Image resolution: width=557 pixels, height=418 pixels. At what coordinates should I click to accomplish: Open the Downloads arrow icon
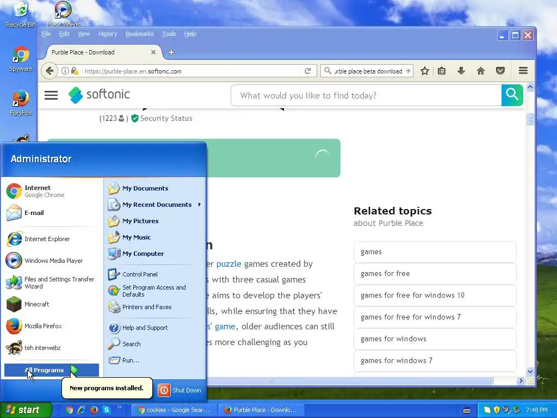click(x=461, y=71)
